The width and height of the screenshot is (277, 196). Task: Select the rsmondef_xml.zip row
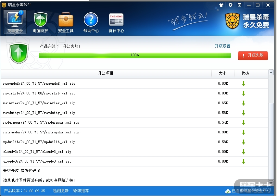click(134, 83)
